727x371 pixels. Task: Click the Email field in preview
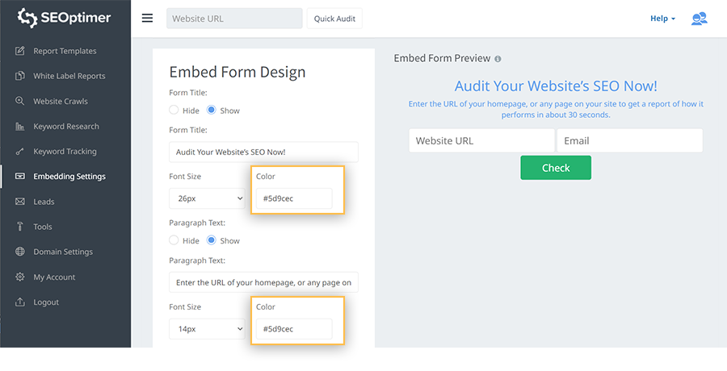point(629,140)
